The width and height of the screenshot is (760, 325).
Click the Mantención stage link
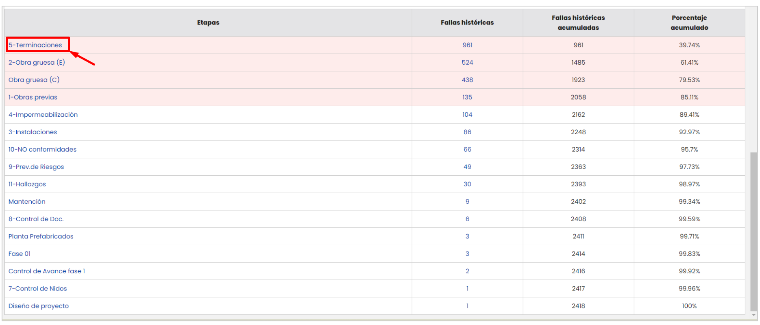point(27,202)
